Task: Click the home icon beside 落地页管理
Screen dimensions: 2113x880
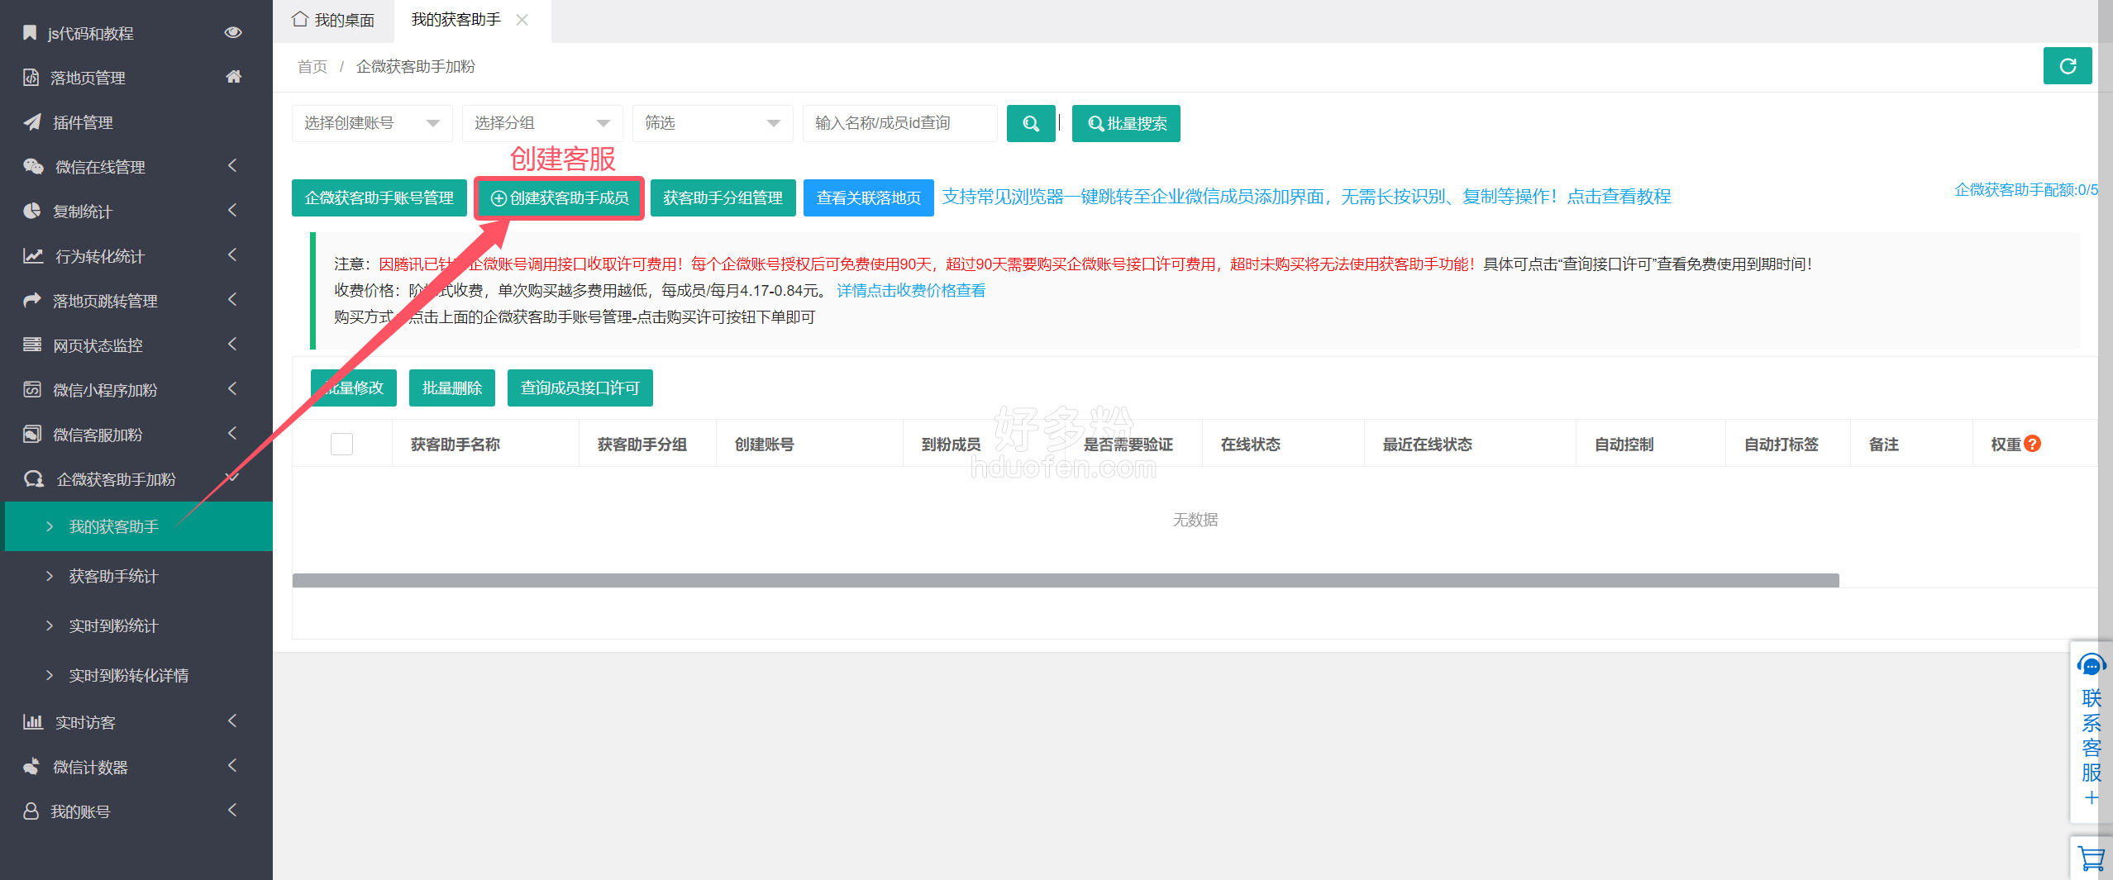Action: click(x=234, y=77)
